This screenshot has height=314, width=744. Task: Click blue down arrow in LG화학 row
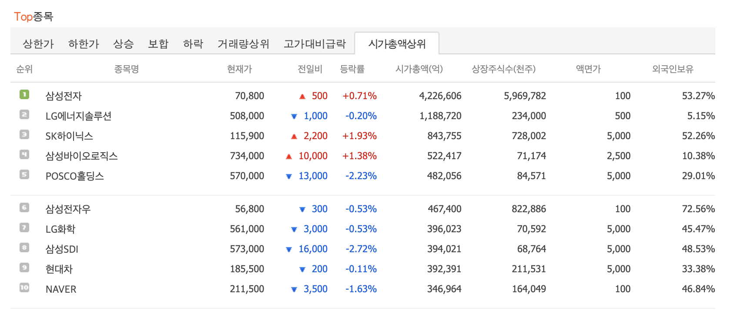point(294,230)
